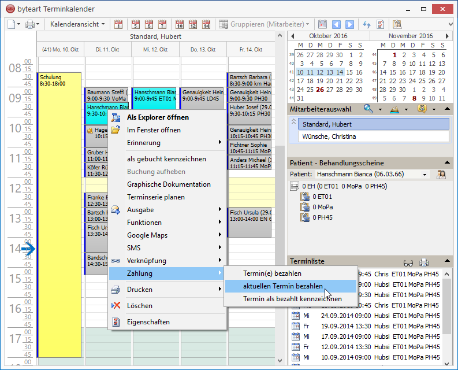Click the magnifier icon in Mitarbeiterauswahl
The width and height of the screenshot is (458, 370).
tap(368, 109)
